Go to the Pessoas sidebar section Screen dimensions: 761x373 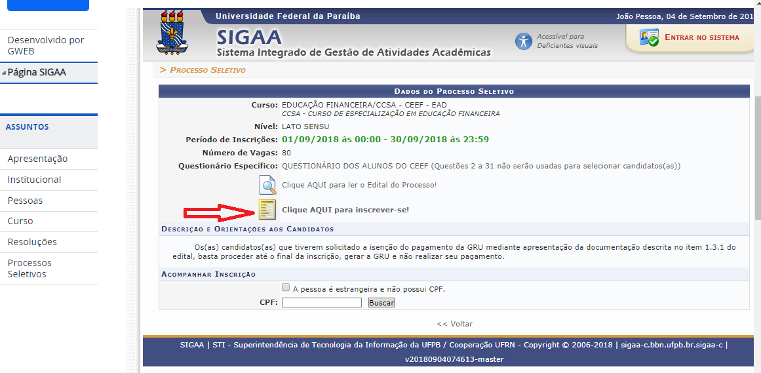pos(25,201)
